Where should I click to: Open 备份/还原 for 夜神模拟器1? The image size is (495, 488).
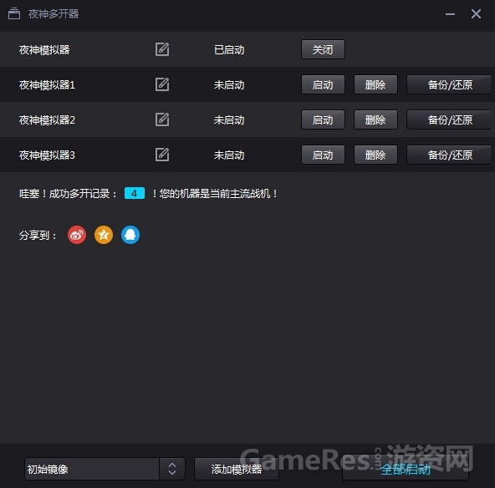point(450,84)
